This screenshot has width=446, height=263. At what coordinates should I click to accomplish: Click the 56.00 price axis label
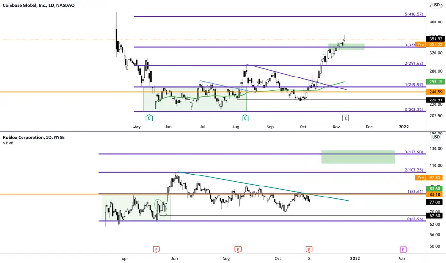tap(435, 235)
